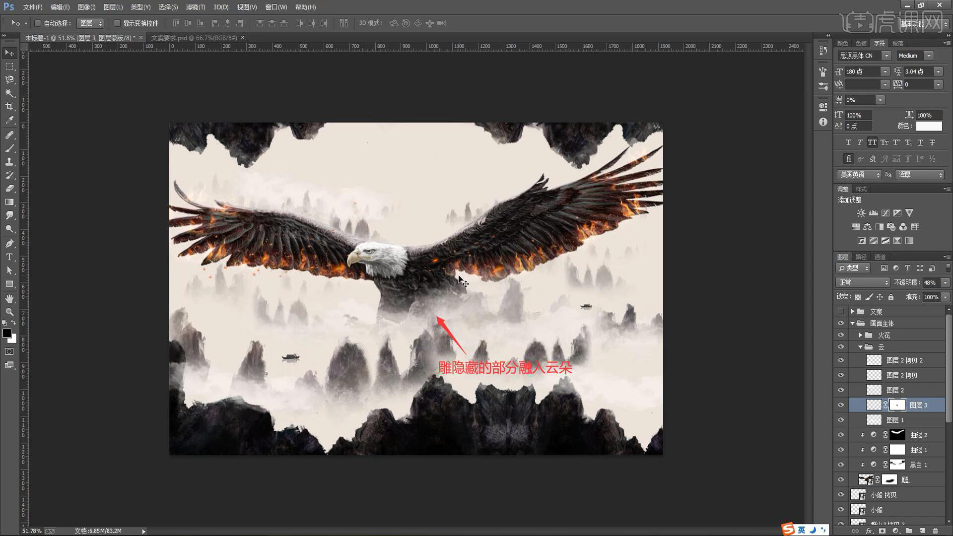Open the 思源黑体 CN font family dropdown
The height and width of the screenshot is (536, 953).
886,56
